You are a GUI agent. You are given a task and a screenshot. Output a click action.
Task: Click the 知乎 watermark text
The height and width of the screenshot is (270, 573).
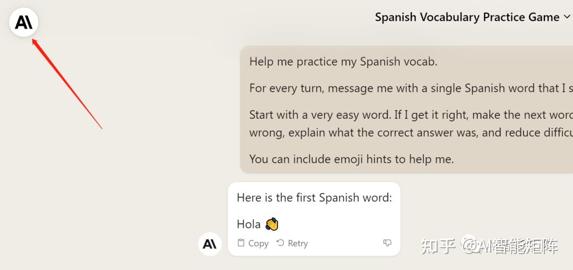pos(438,246)
